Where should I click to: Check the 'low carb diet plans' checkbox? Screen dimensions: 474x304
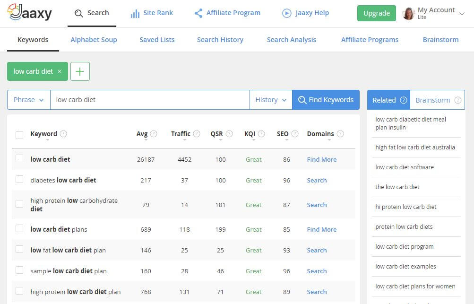pyautogui.click(x=19, y=228)
